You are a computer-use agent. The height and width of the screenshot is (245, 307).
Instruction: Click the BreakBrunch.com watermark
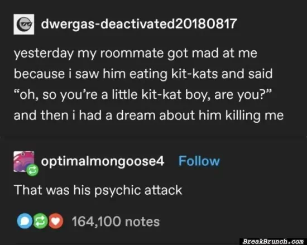(273, 242)
